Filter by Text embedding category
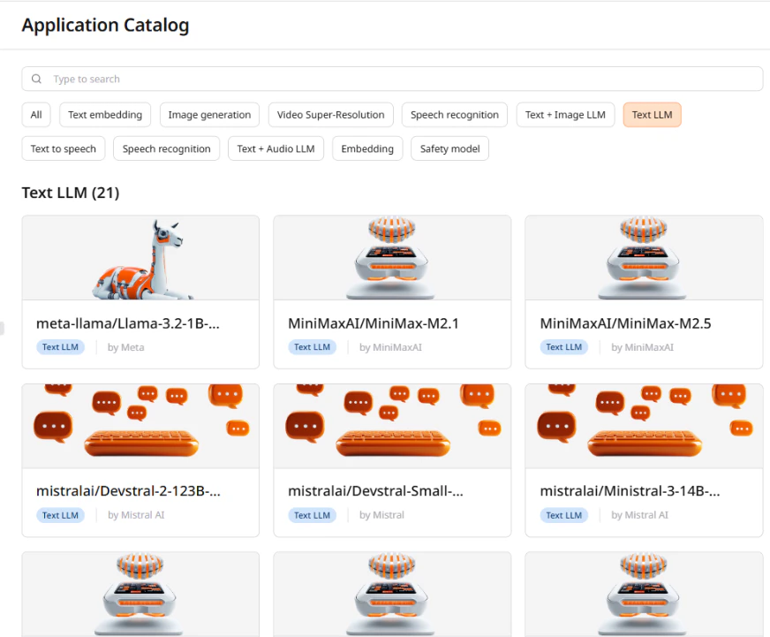The height and width of the screenshot is (637, 770). point(105,115)
